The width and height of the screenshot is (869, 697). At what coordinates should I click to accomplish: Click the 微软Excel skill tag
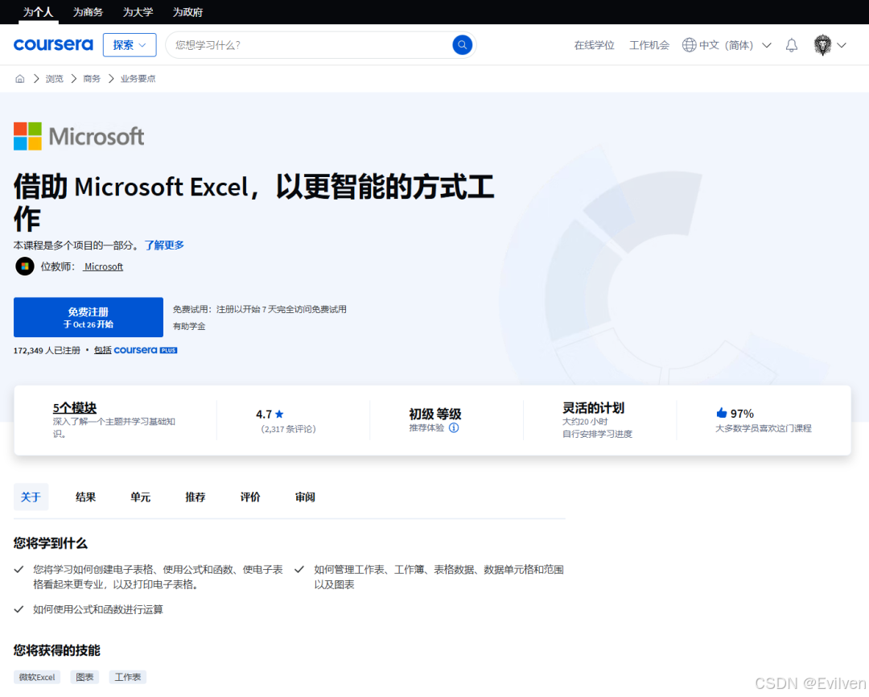click(x=37, y=677)
